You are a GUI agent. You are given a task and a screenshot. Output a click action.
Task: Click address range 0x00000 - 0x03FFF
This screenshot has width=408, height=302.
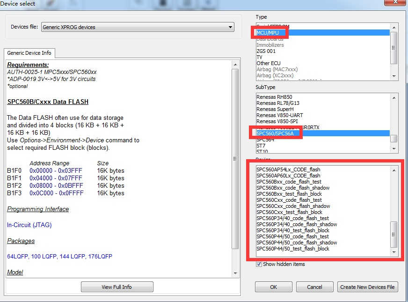56,171
